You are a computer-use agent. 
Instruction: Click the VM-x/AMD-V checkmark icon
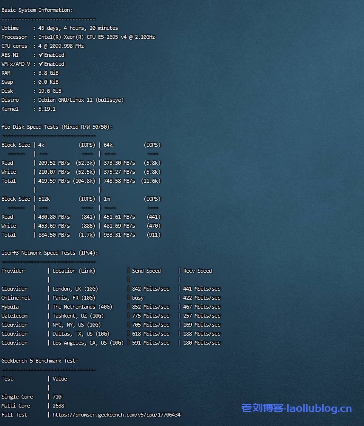(x=41, y=64)
